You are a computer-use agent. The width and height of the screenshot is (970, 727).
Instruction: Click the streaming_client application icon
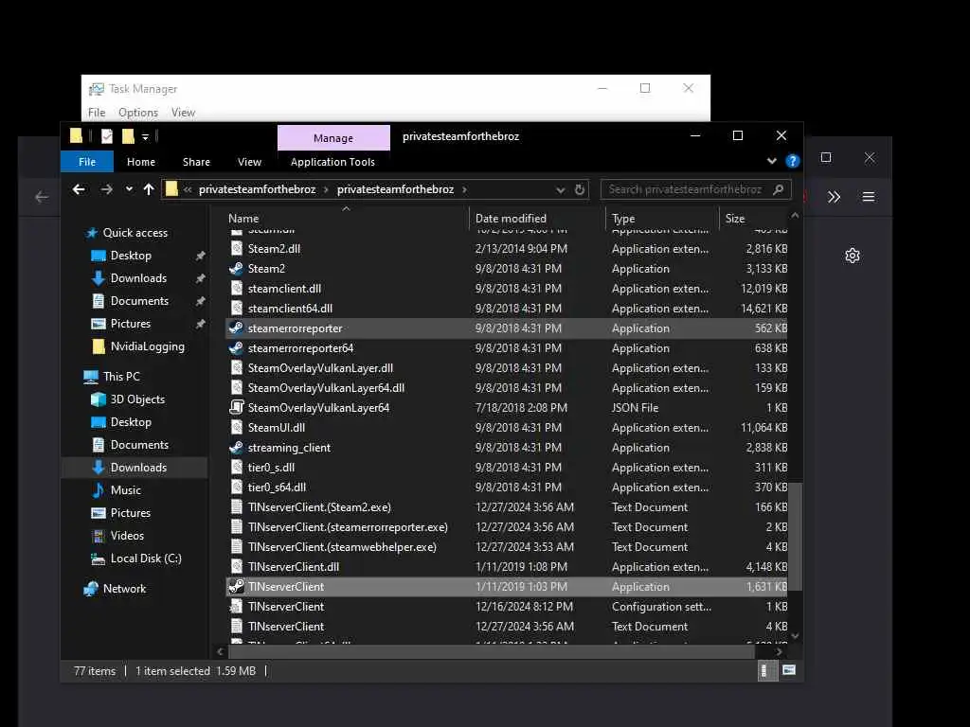[236, 448]
